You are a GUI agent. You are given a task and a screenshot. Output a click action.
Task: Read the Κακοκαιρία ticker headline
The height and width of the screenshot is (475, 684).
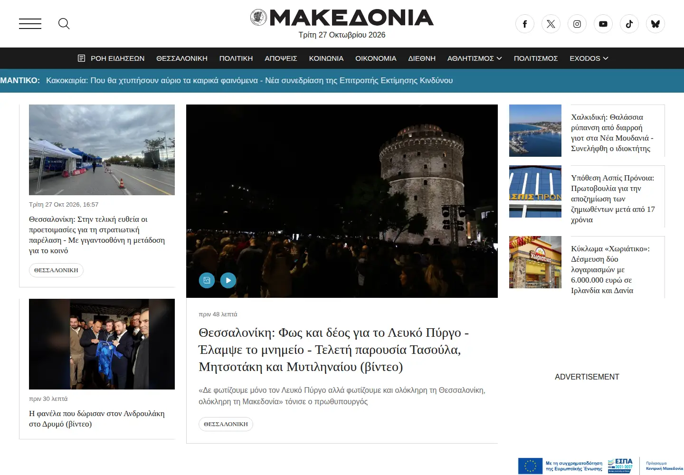(249, 81)
